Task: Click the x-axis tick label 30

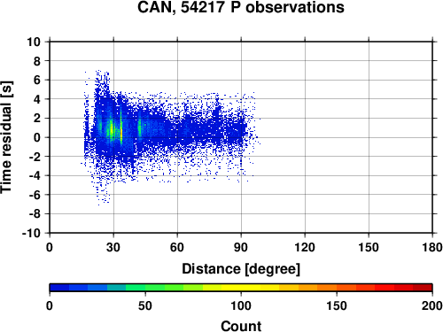Action: [113, 247]
